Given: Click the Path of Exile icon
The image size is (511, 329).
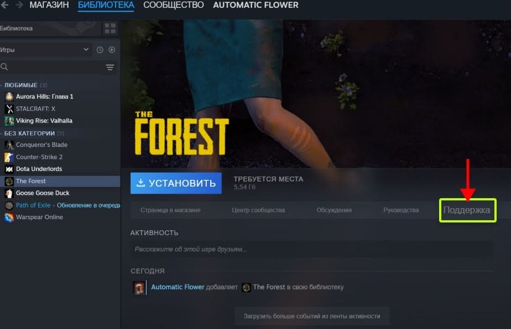Looking at the screenshot, I should (x=9, y=205).
